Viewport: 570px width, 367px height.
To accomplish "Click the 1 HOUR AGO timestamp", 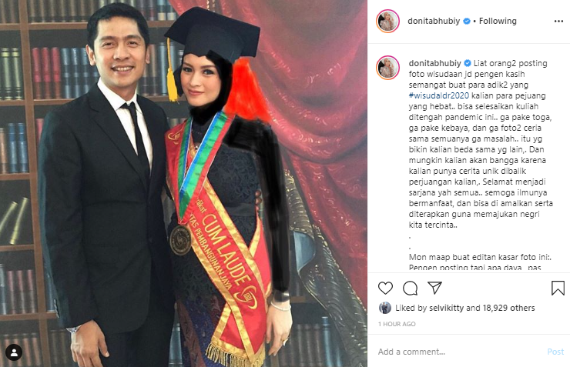I will click(397, 324).
